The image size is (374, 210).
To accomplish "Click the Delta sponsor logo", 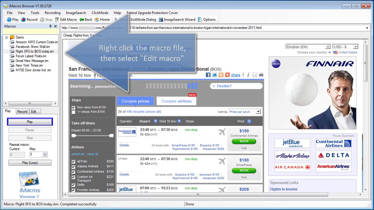I will click(x=333, y=155).
